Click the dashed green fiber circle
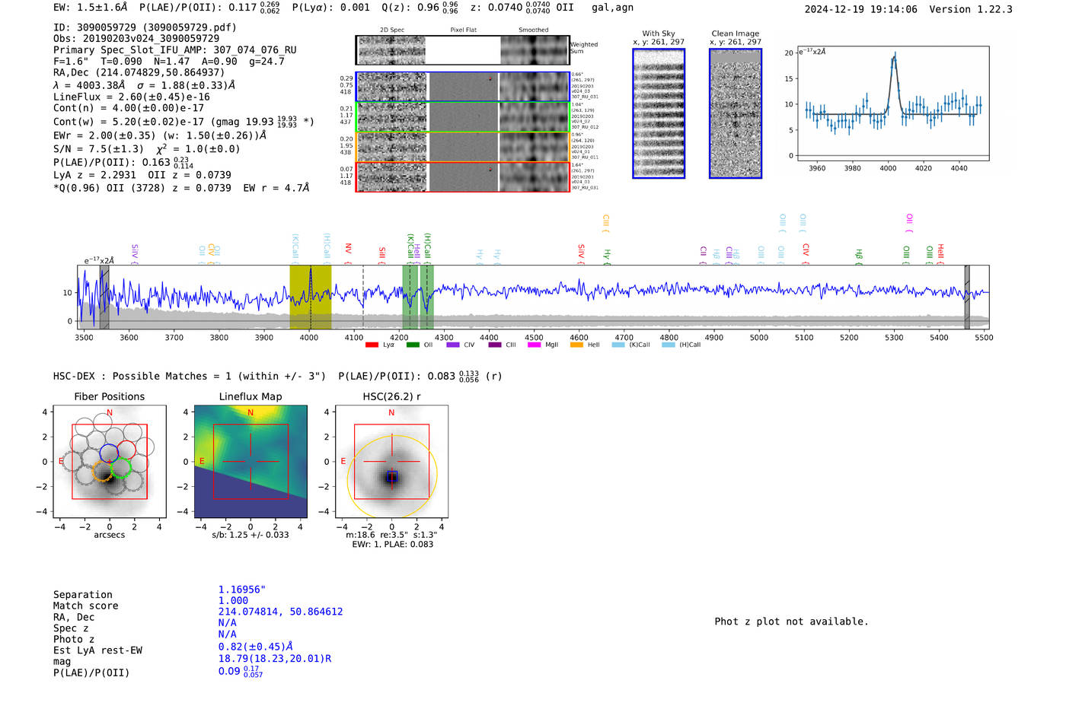 pyautogui.click(x=122, y=468)
